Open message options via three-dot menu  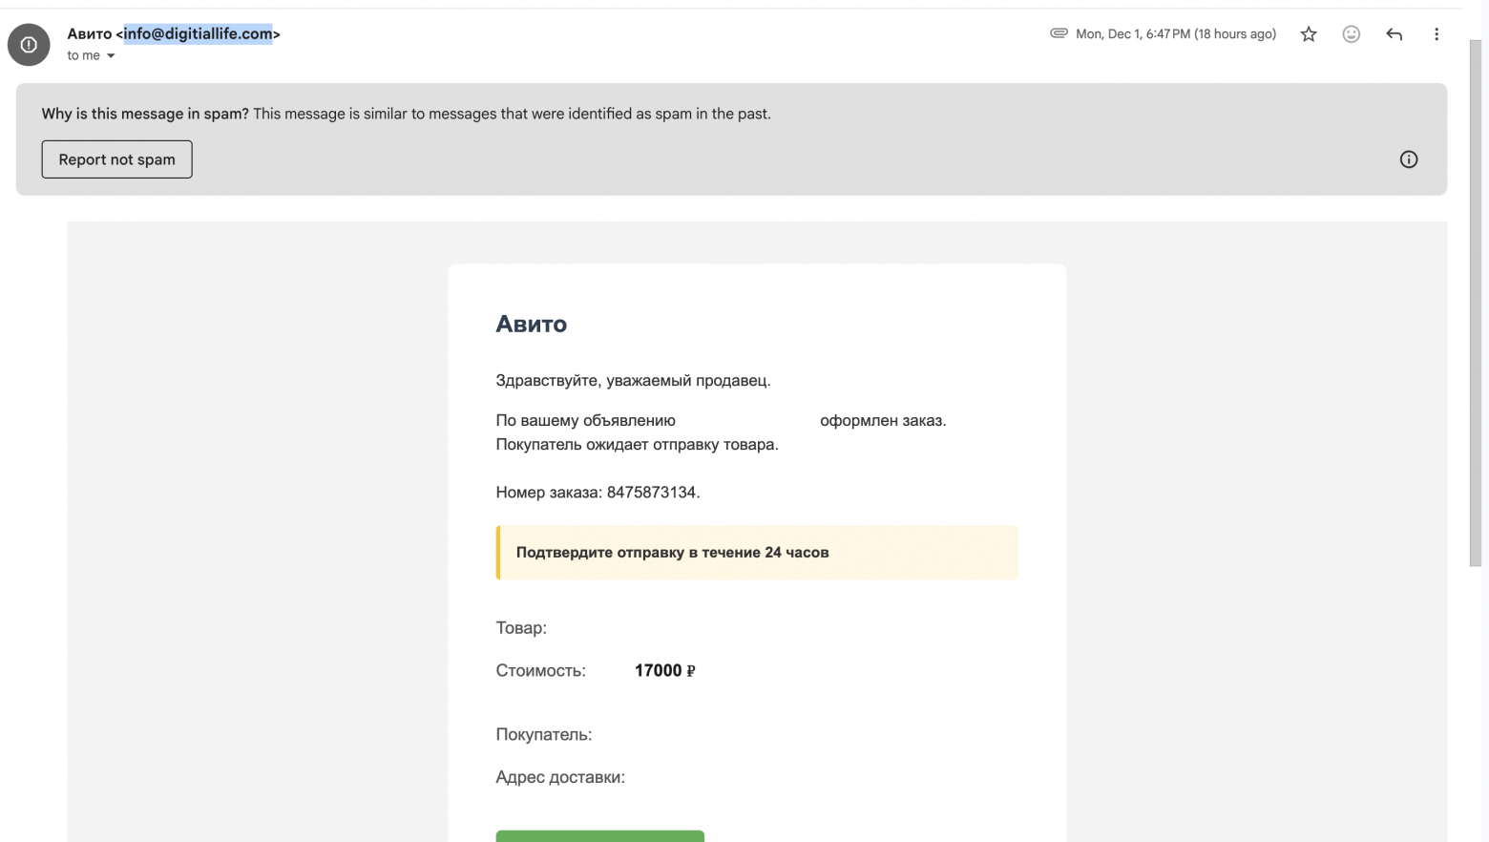[x=1437, y=33]
